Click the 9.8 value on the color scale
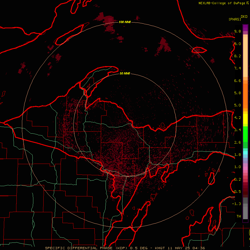Screen dimensions: 250x250 [237, 31]
